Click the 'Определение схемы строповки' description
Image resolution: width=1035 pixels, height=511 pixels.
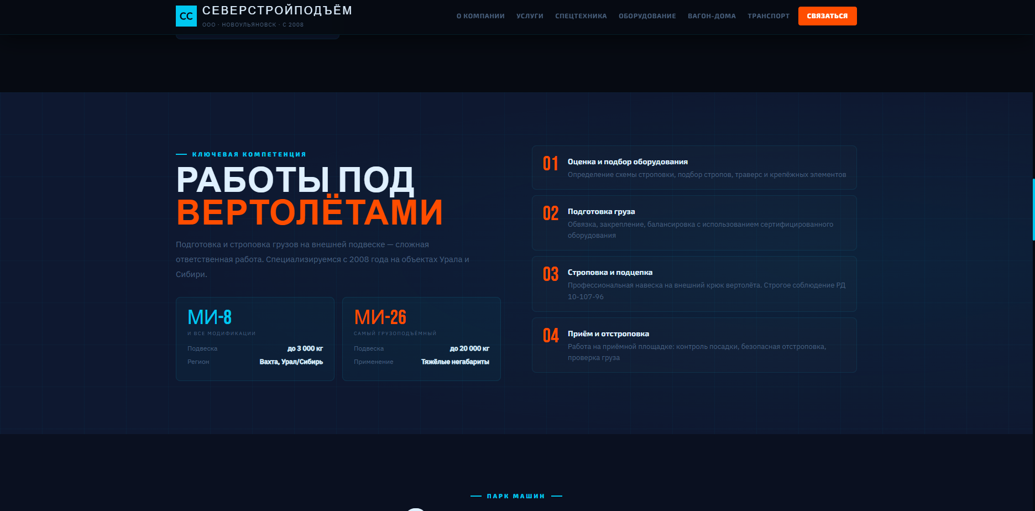(x=707, y=175)
